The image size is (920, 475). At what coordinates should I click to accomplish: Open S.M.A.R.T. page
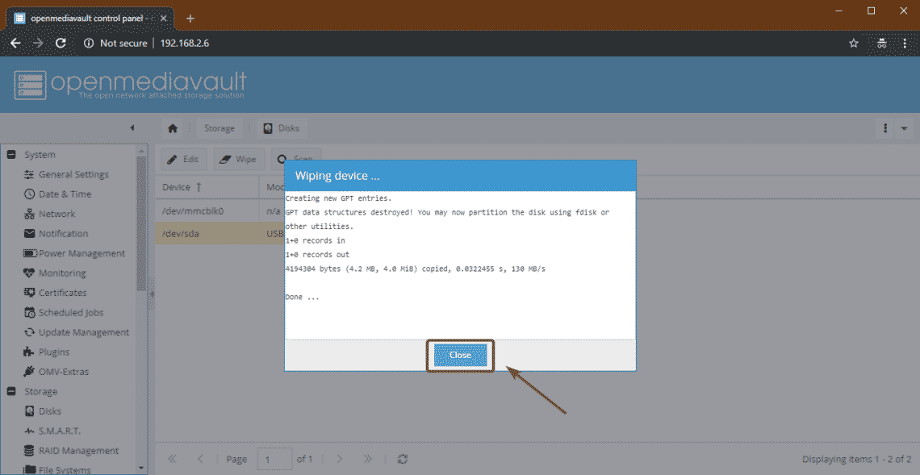(x=59, y=431)
